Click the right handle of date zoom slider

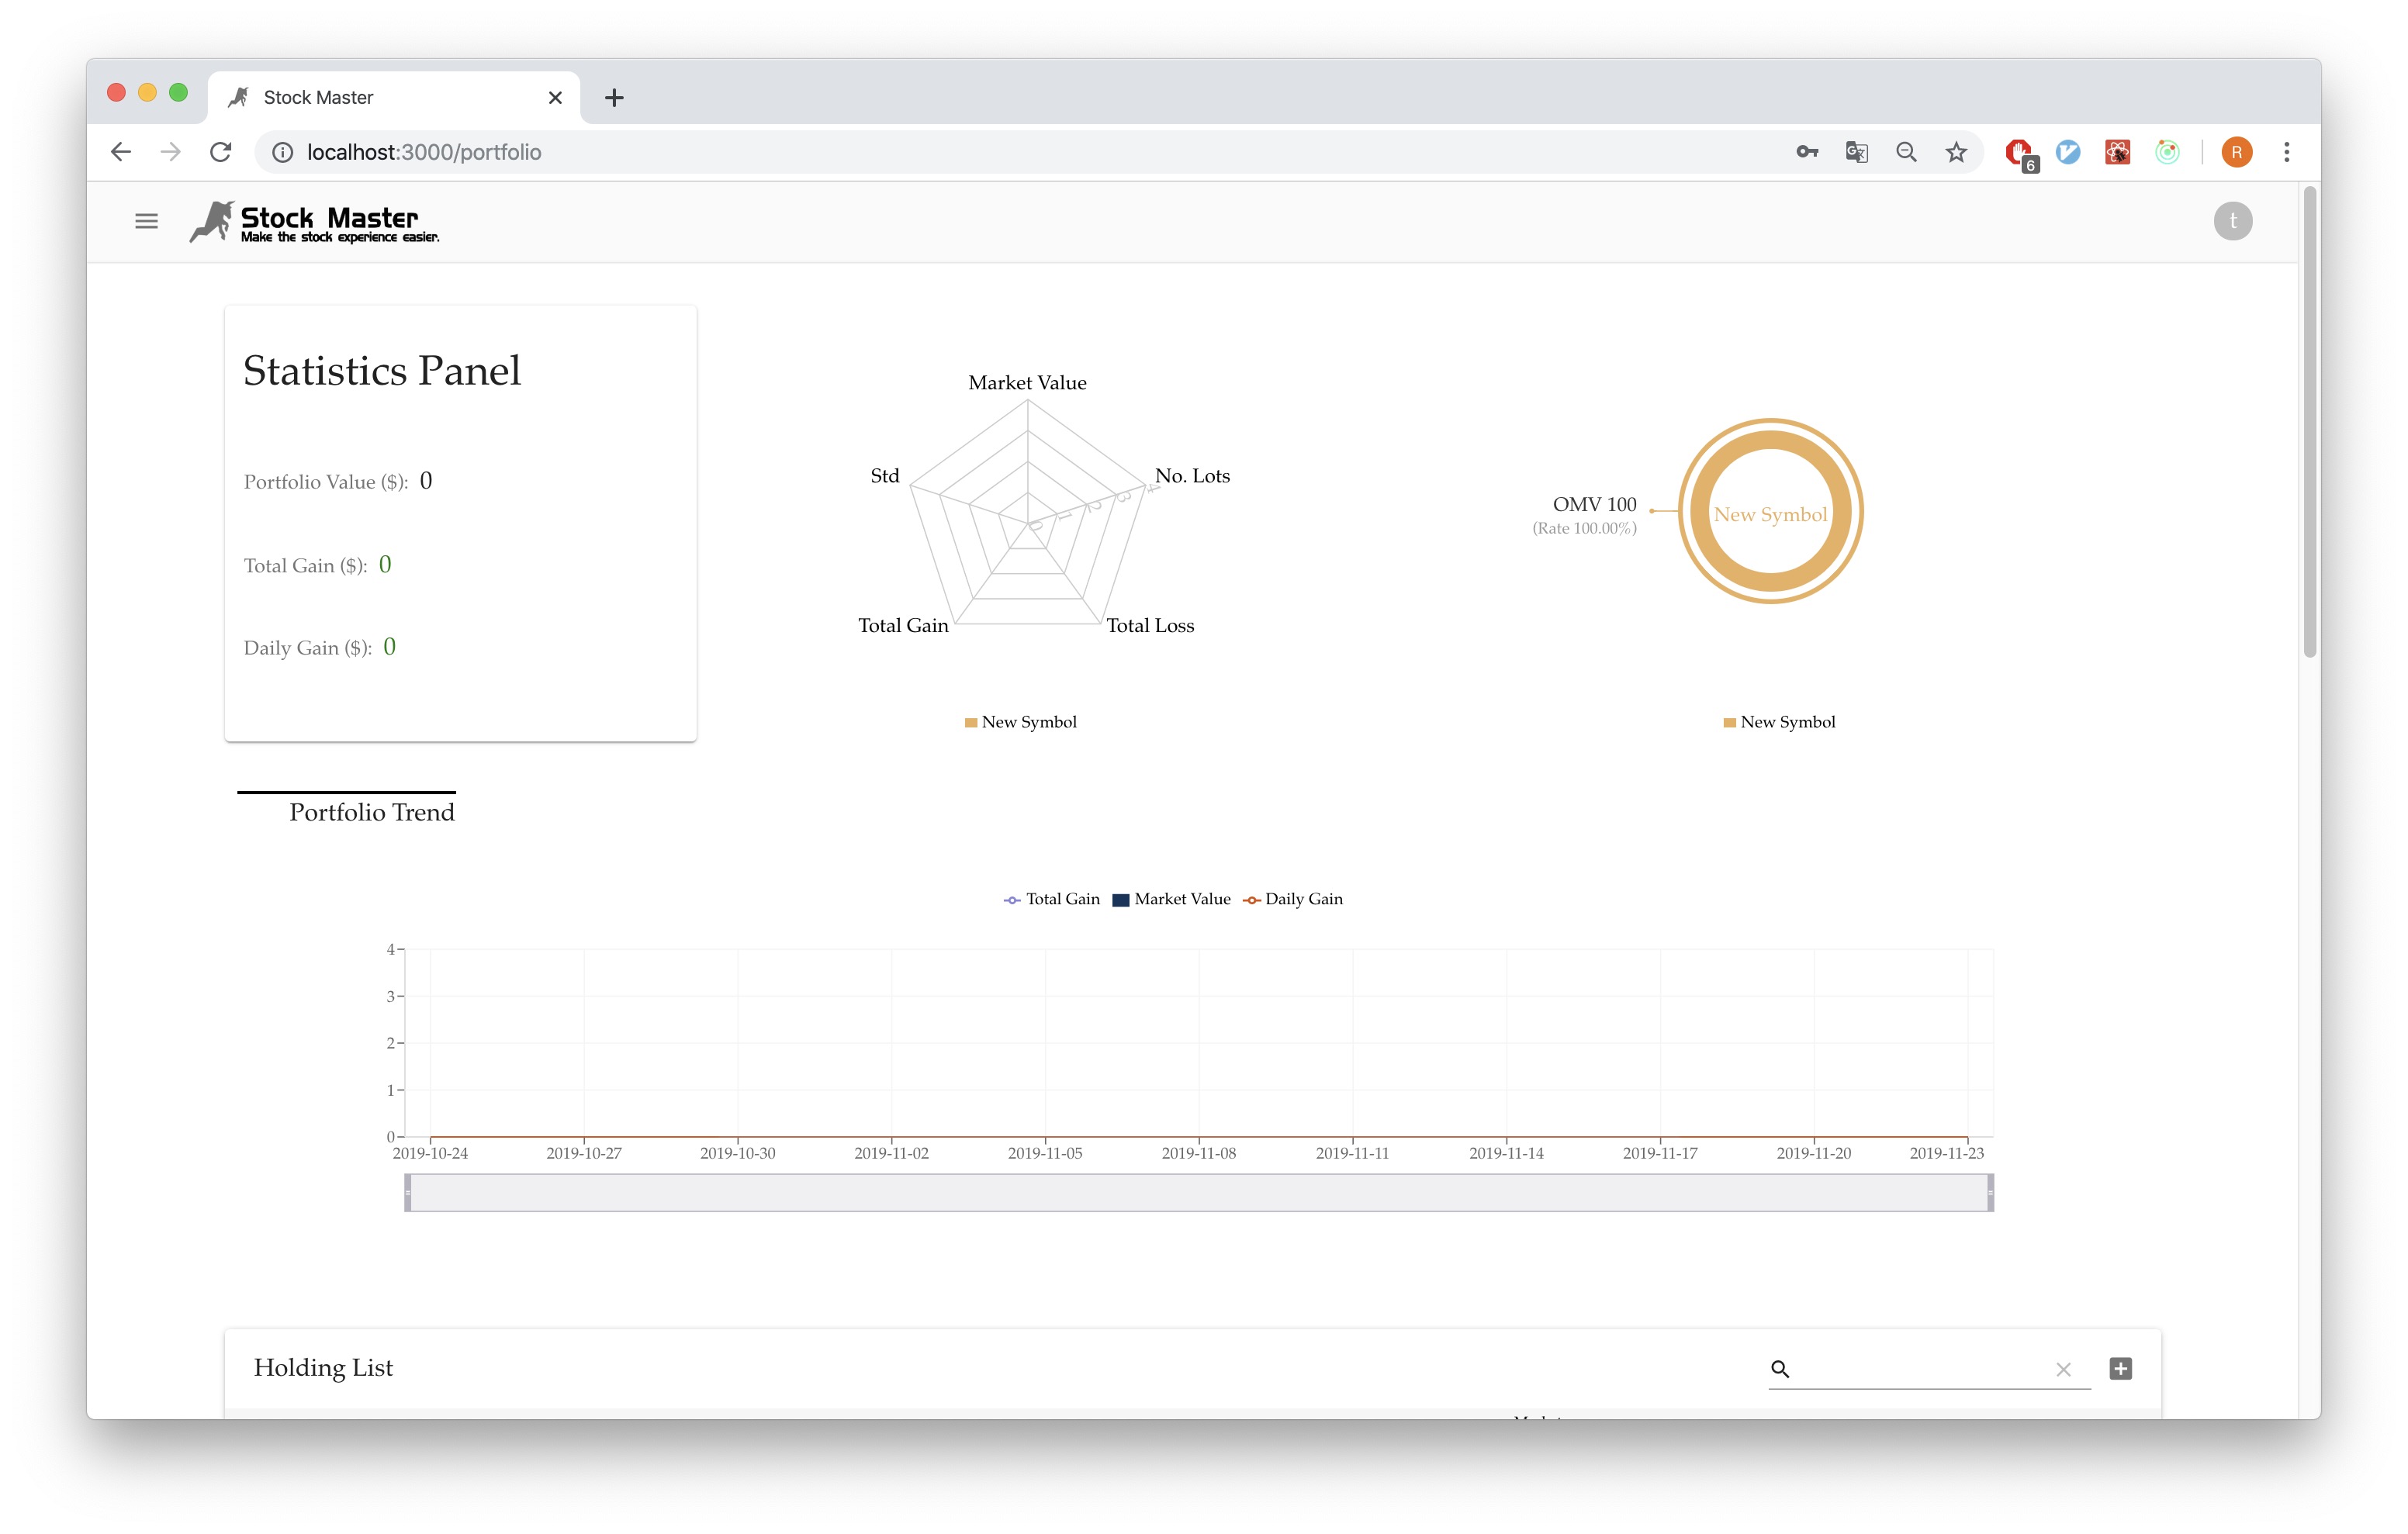coord(1990,1192)
